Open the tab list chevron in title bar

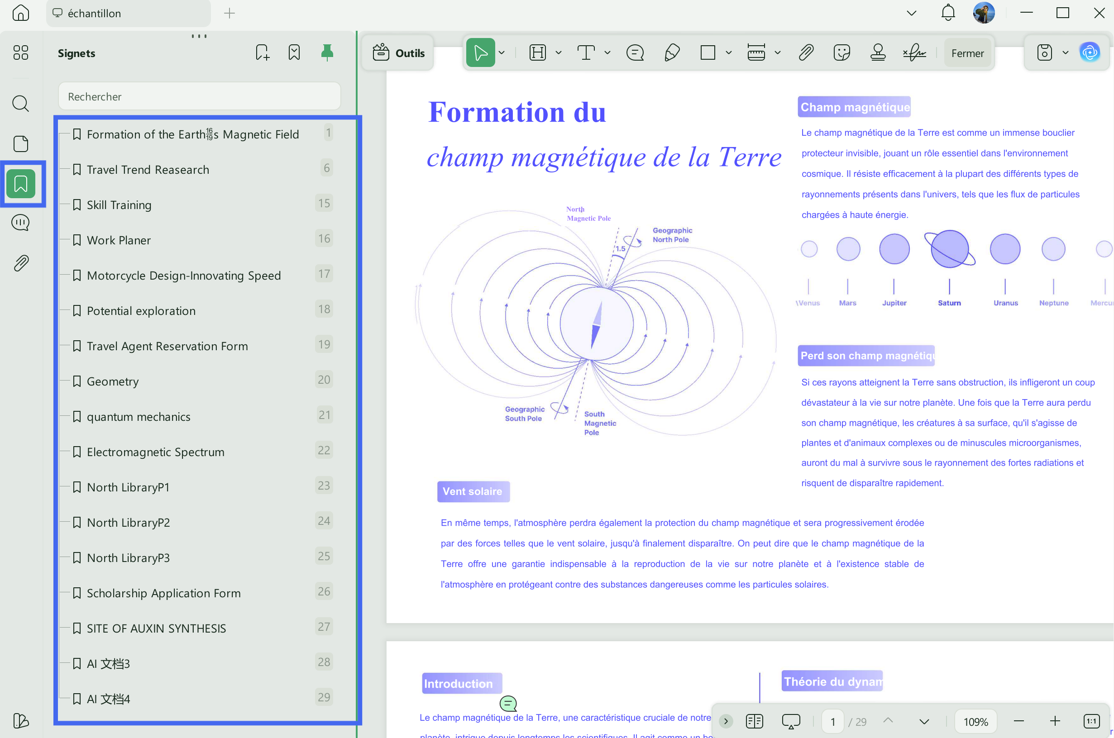click(x=912, y=13)
